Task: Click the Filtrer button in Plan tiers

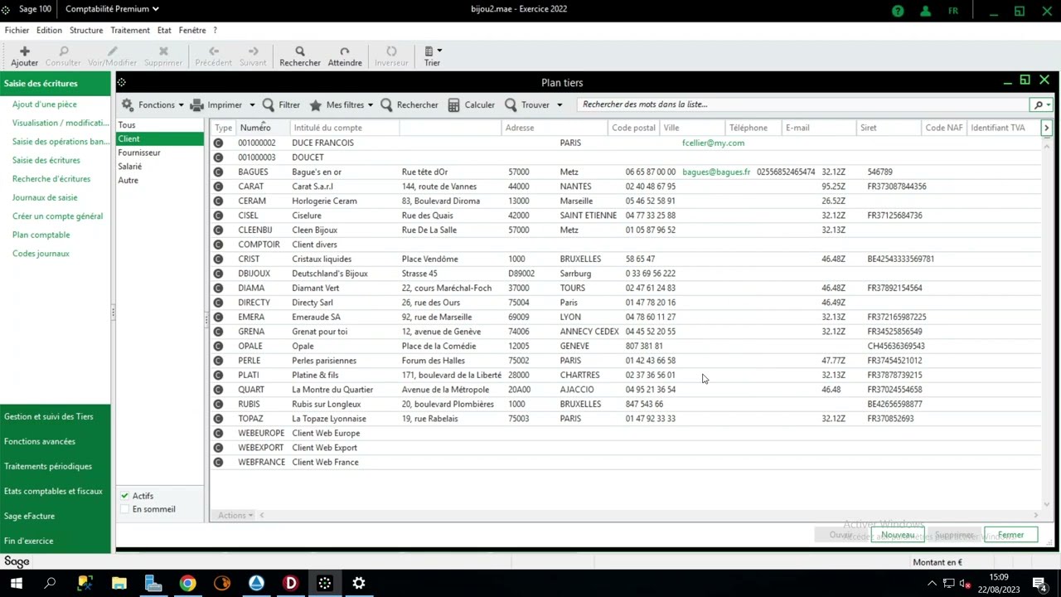Action: point(281,104)
